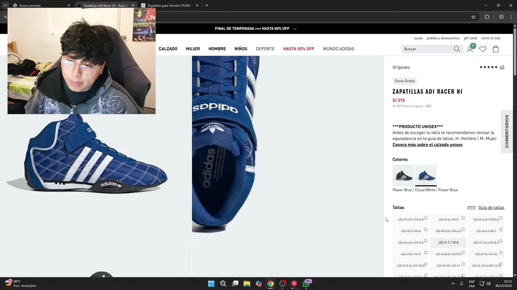The image size is (517, 290).
Task: Close the Zapatillas para Hombre PUMA tab
Action: (197, 6)
